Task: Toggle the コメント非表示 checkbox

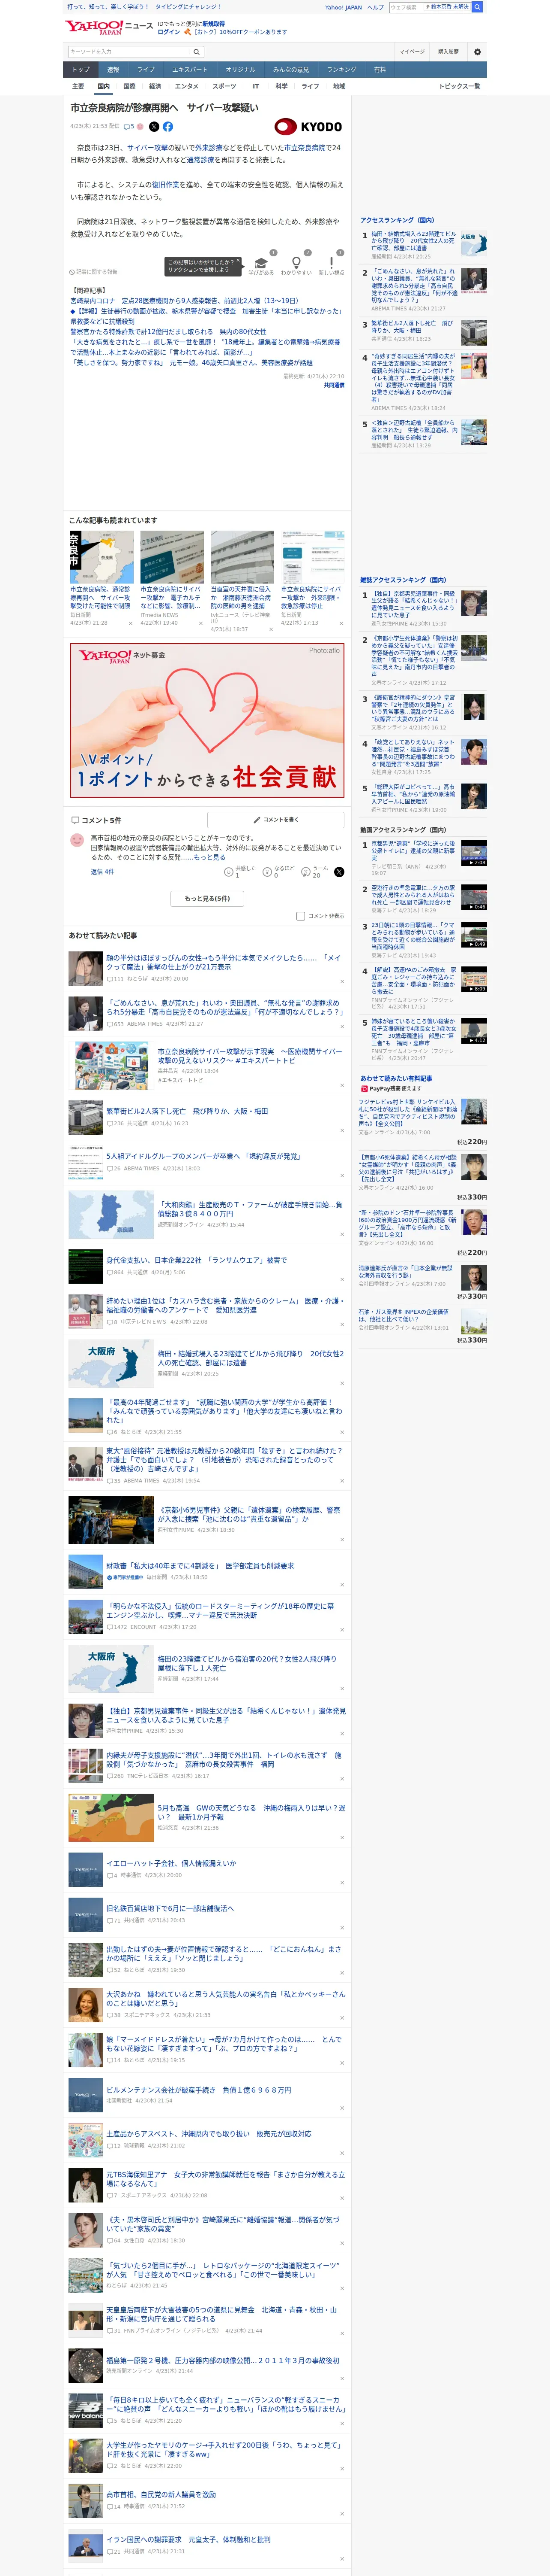Action: point(300,916)
